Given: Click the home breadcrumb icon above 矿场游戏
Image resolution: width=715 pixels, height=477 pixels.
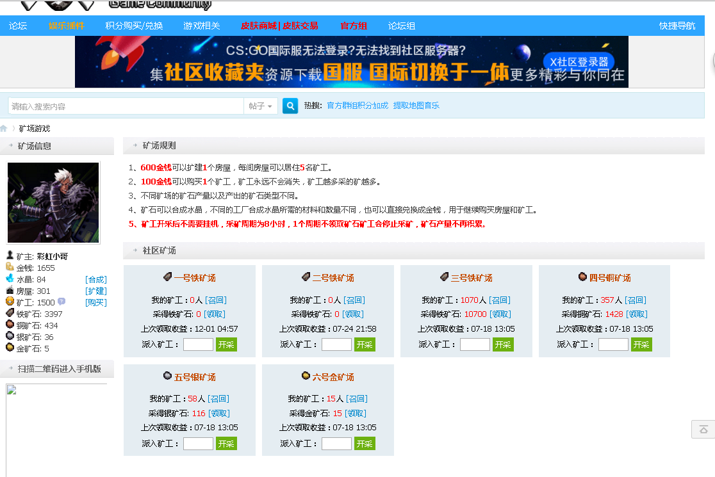Looking at the screenshot, I should (x=5, y=127).
